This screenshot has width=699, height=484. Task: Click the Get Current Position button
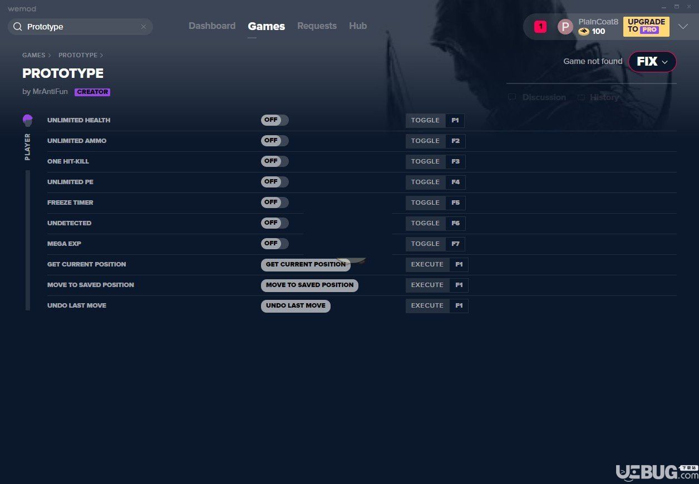[x=306, y=265]
